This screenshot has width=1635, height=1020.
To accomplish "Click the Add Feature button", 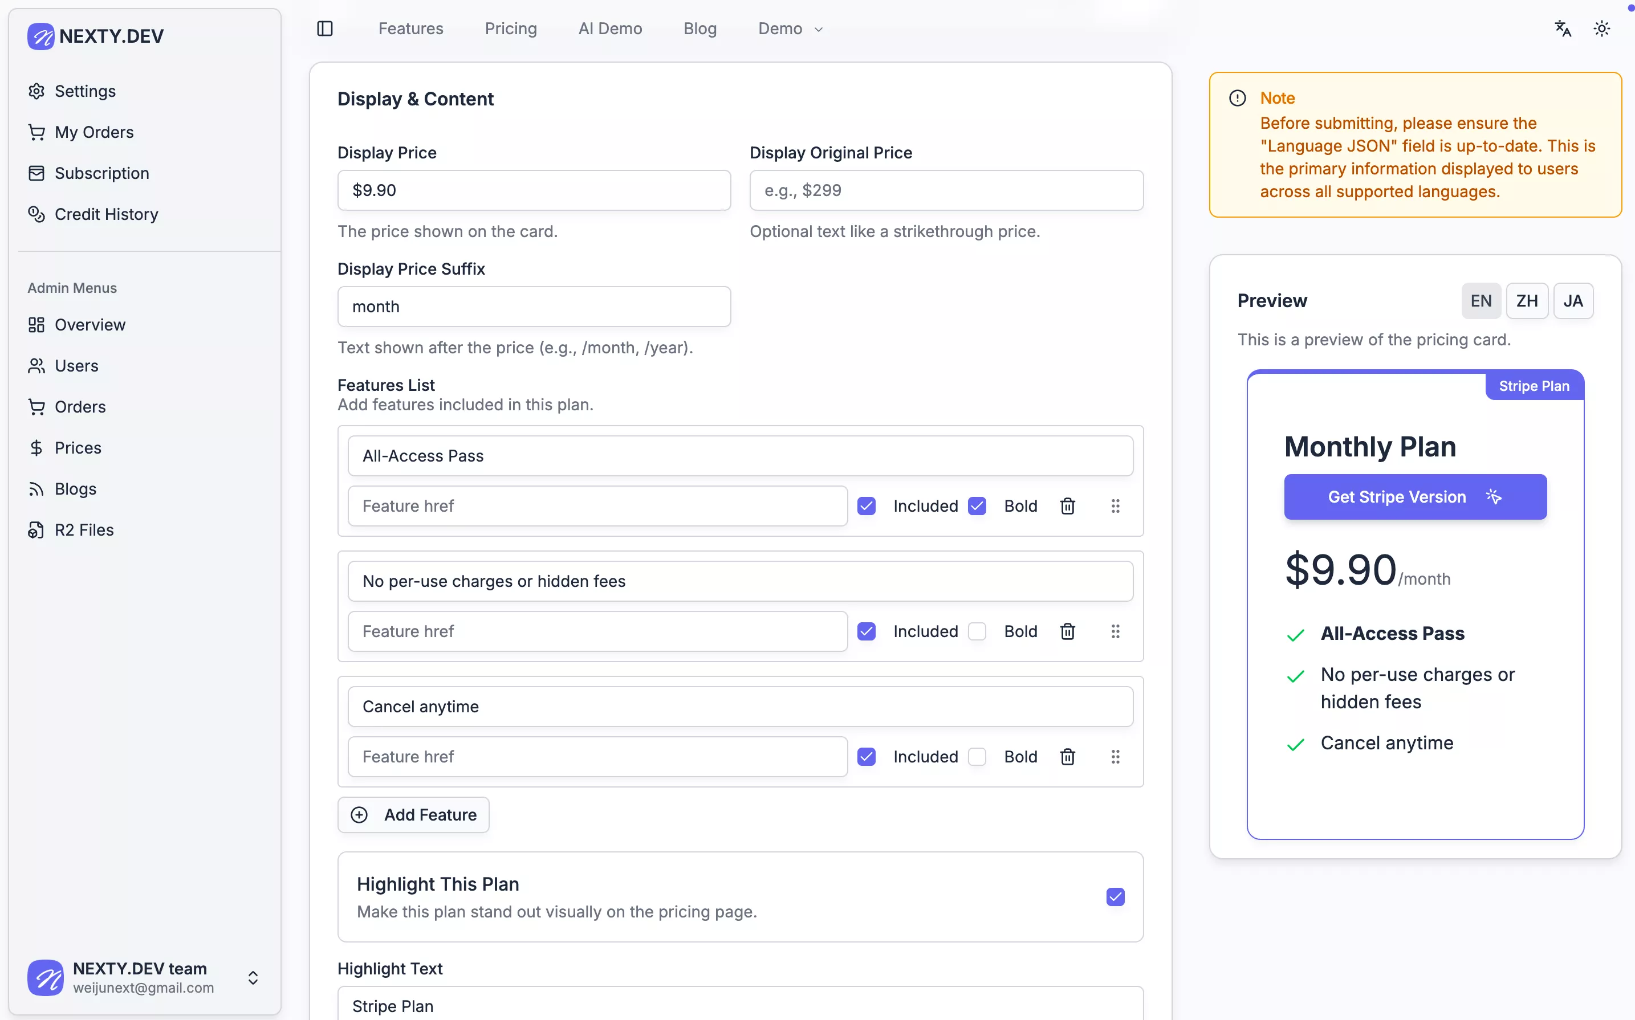I will click(414, 815).
